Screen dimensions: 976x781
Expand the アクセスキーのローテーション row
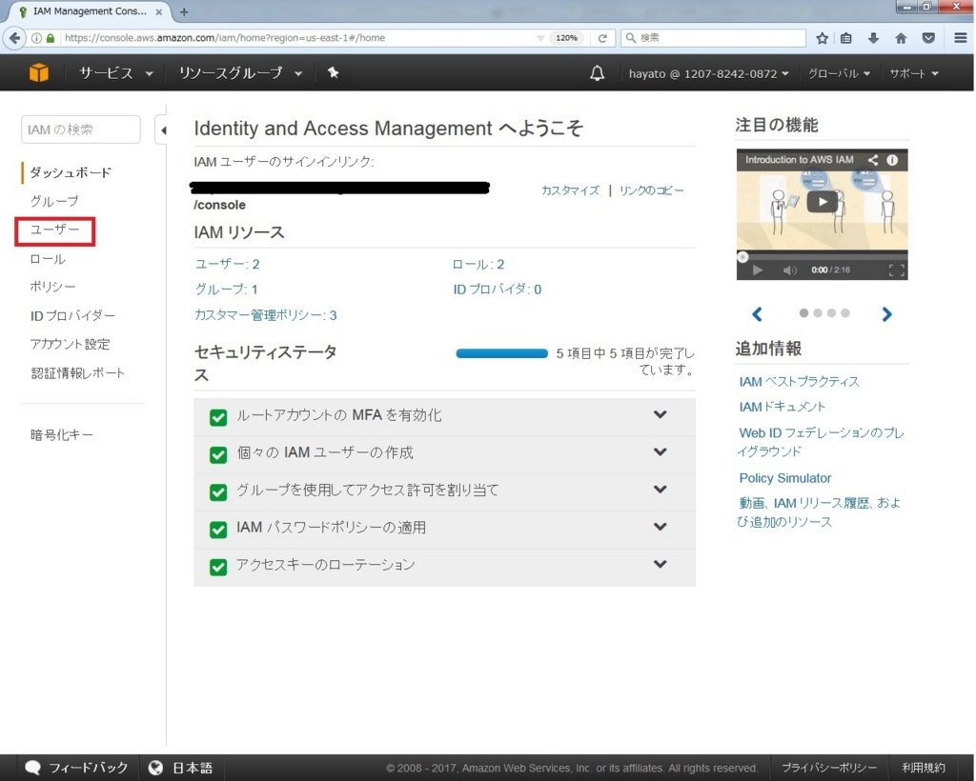[x=660, y=563]
